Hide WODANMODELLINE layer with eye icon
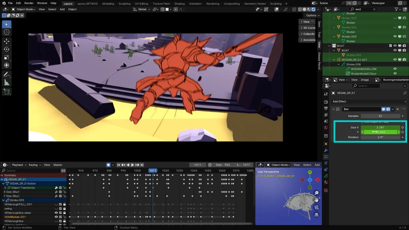The image size is (409, 230). pyautogui.click(x=395, y=69)
